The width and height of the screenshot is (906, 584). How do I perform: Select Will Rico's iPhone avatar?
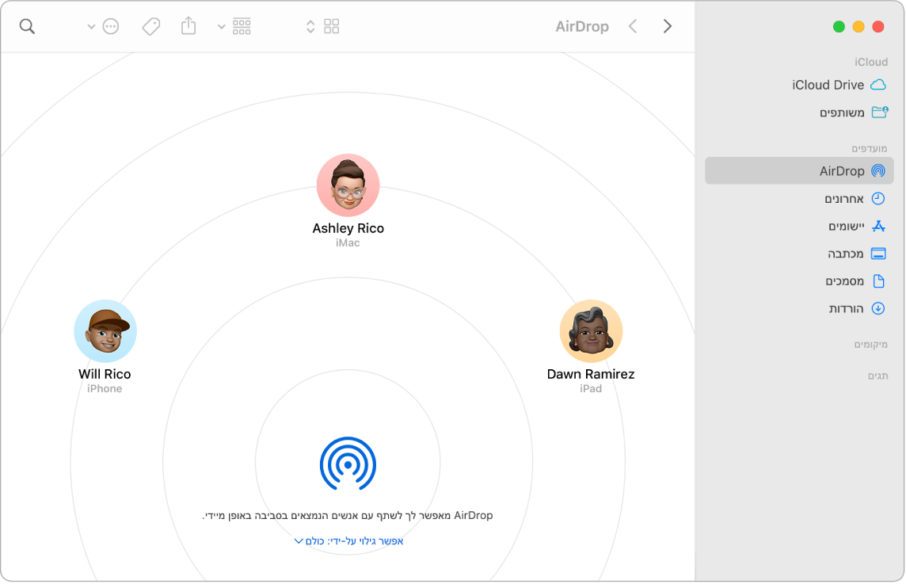click(105, 331)
